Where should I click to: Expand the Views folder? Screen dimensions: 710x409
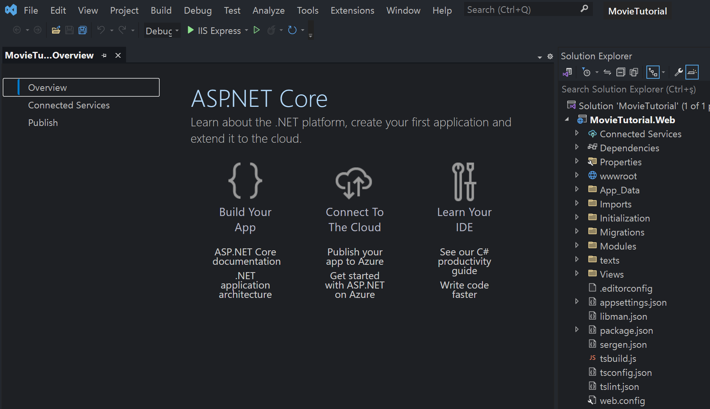[x=578, y=273]
